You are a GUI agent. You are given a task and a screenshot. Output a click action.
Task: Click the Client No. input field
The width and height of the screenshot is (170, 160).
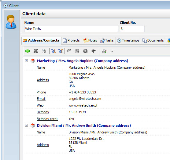(x=132, y=29)
